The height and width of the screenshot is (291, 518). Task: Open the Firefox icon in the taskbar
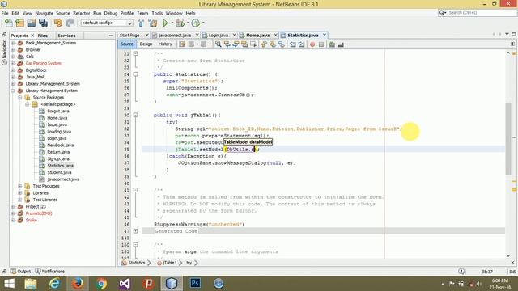pos(78,284)
